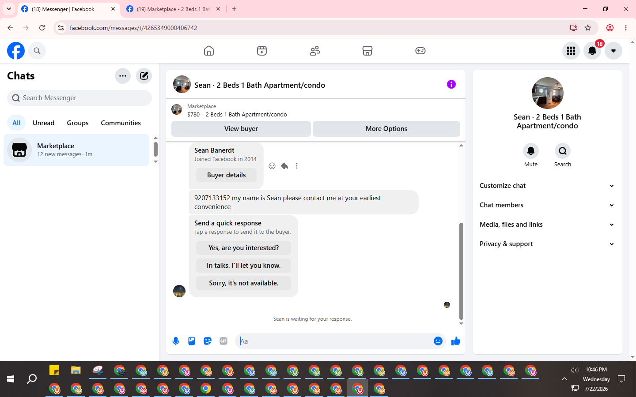Open the Marketplace chat with 12 new messages
636x397 pixels.
pos(76,150)
